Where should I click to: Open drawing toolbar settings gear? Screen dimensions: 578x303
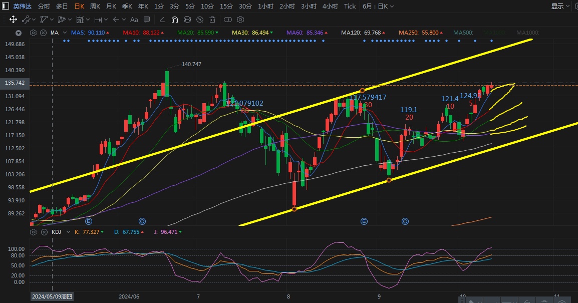(x=240, y=20)
